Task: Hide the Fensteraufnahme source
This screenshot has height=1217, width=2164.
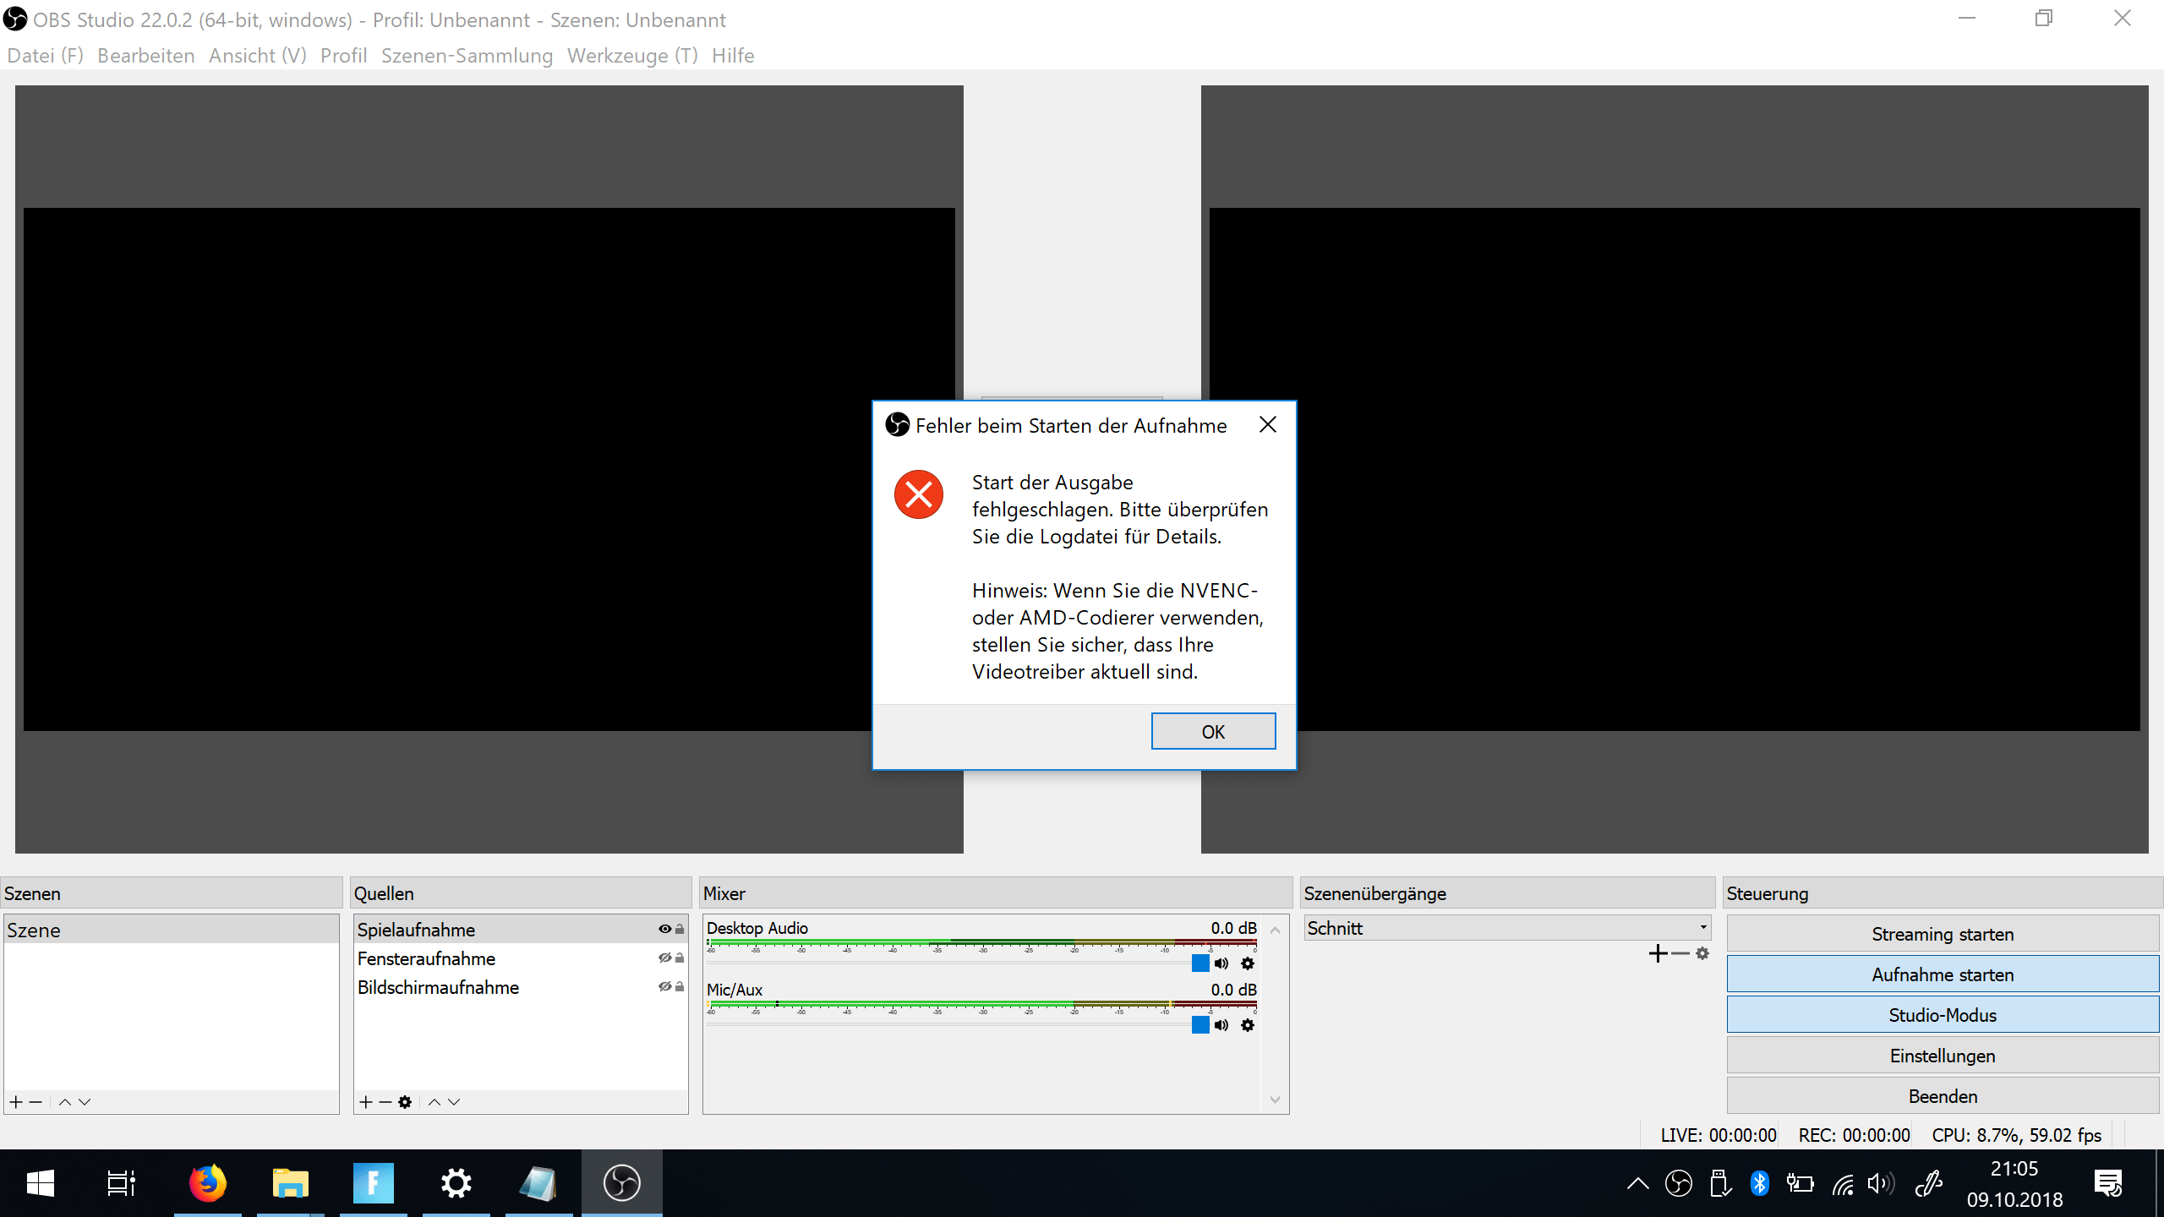Action: click(x=664, y=958)
